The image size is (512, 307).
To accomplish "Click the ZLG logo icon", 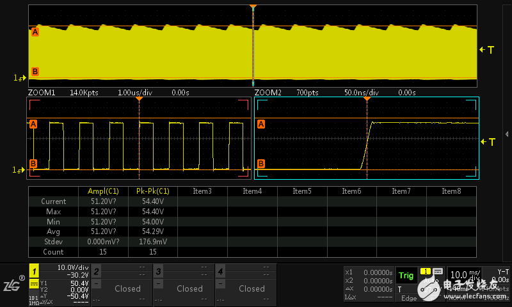I will 13,285.
